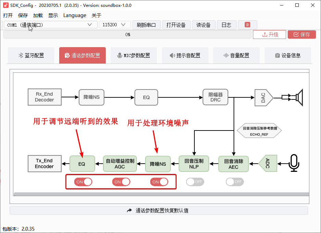Turn off the 自动增益控制 AGC switch
321x233 pixels.
(121, 182)
